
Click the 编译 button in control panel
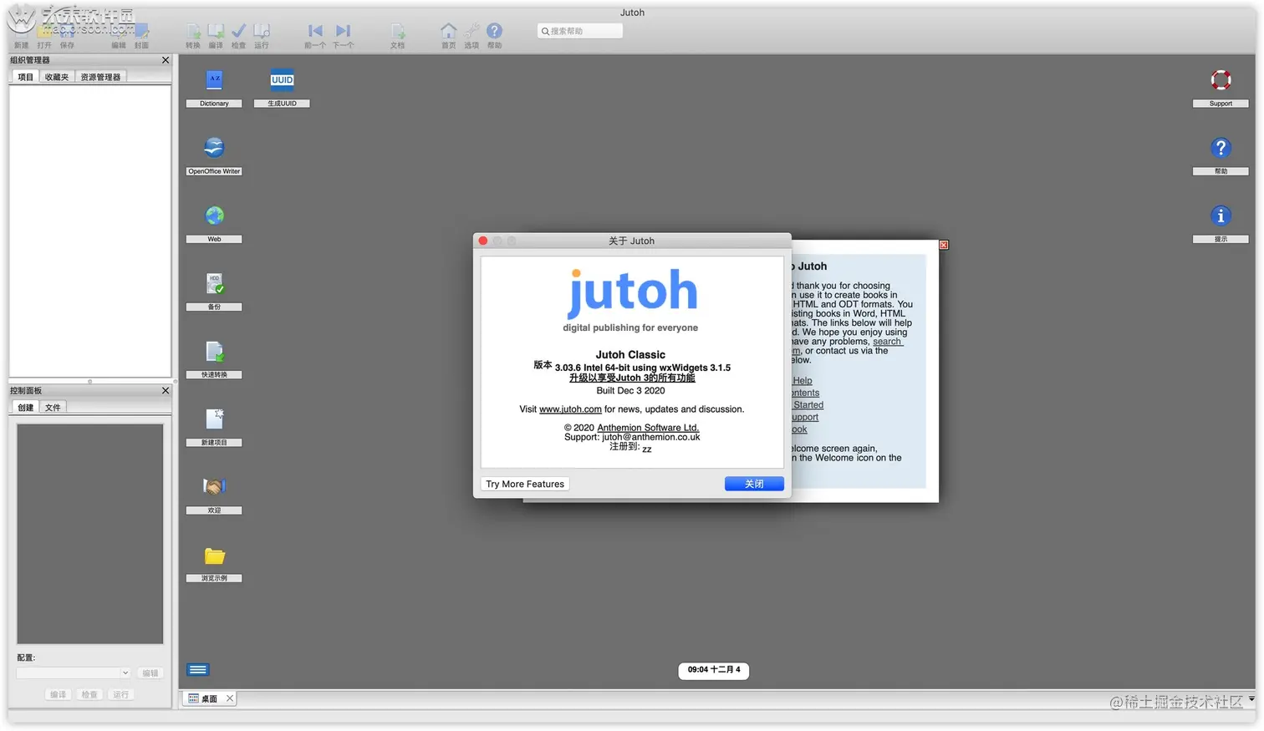(58, 694)
